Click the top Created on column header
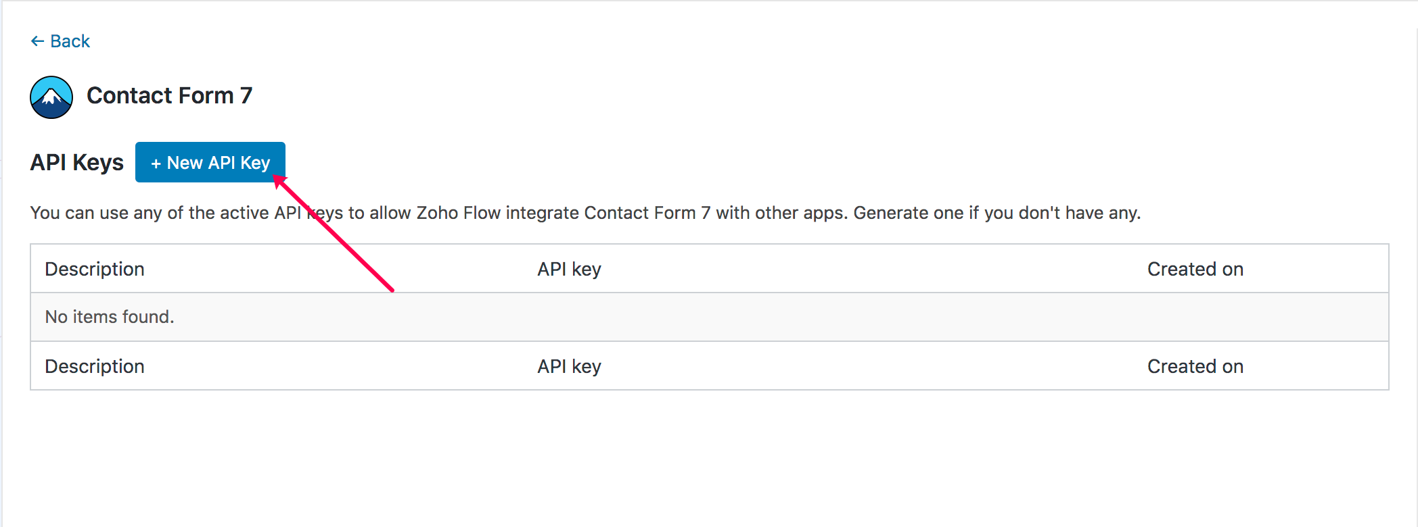Viewport: 1418px width, 527px height. (1195, 269)
